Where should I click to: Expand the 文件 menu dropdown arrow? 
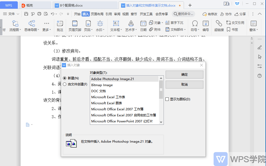(18, 14)
